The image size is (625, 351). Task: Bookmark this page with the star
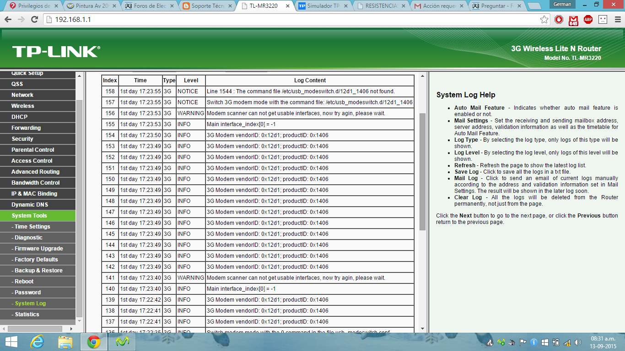pyautogui.click(x=544, y=20)
